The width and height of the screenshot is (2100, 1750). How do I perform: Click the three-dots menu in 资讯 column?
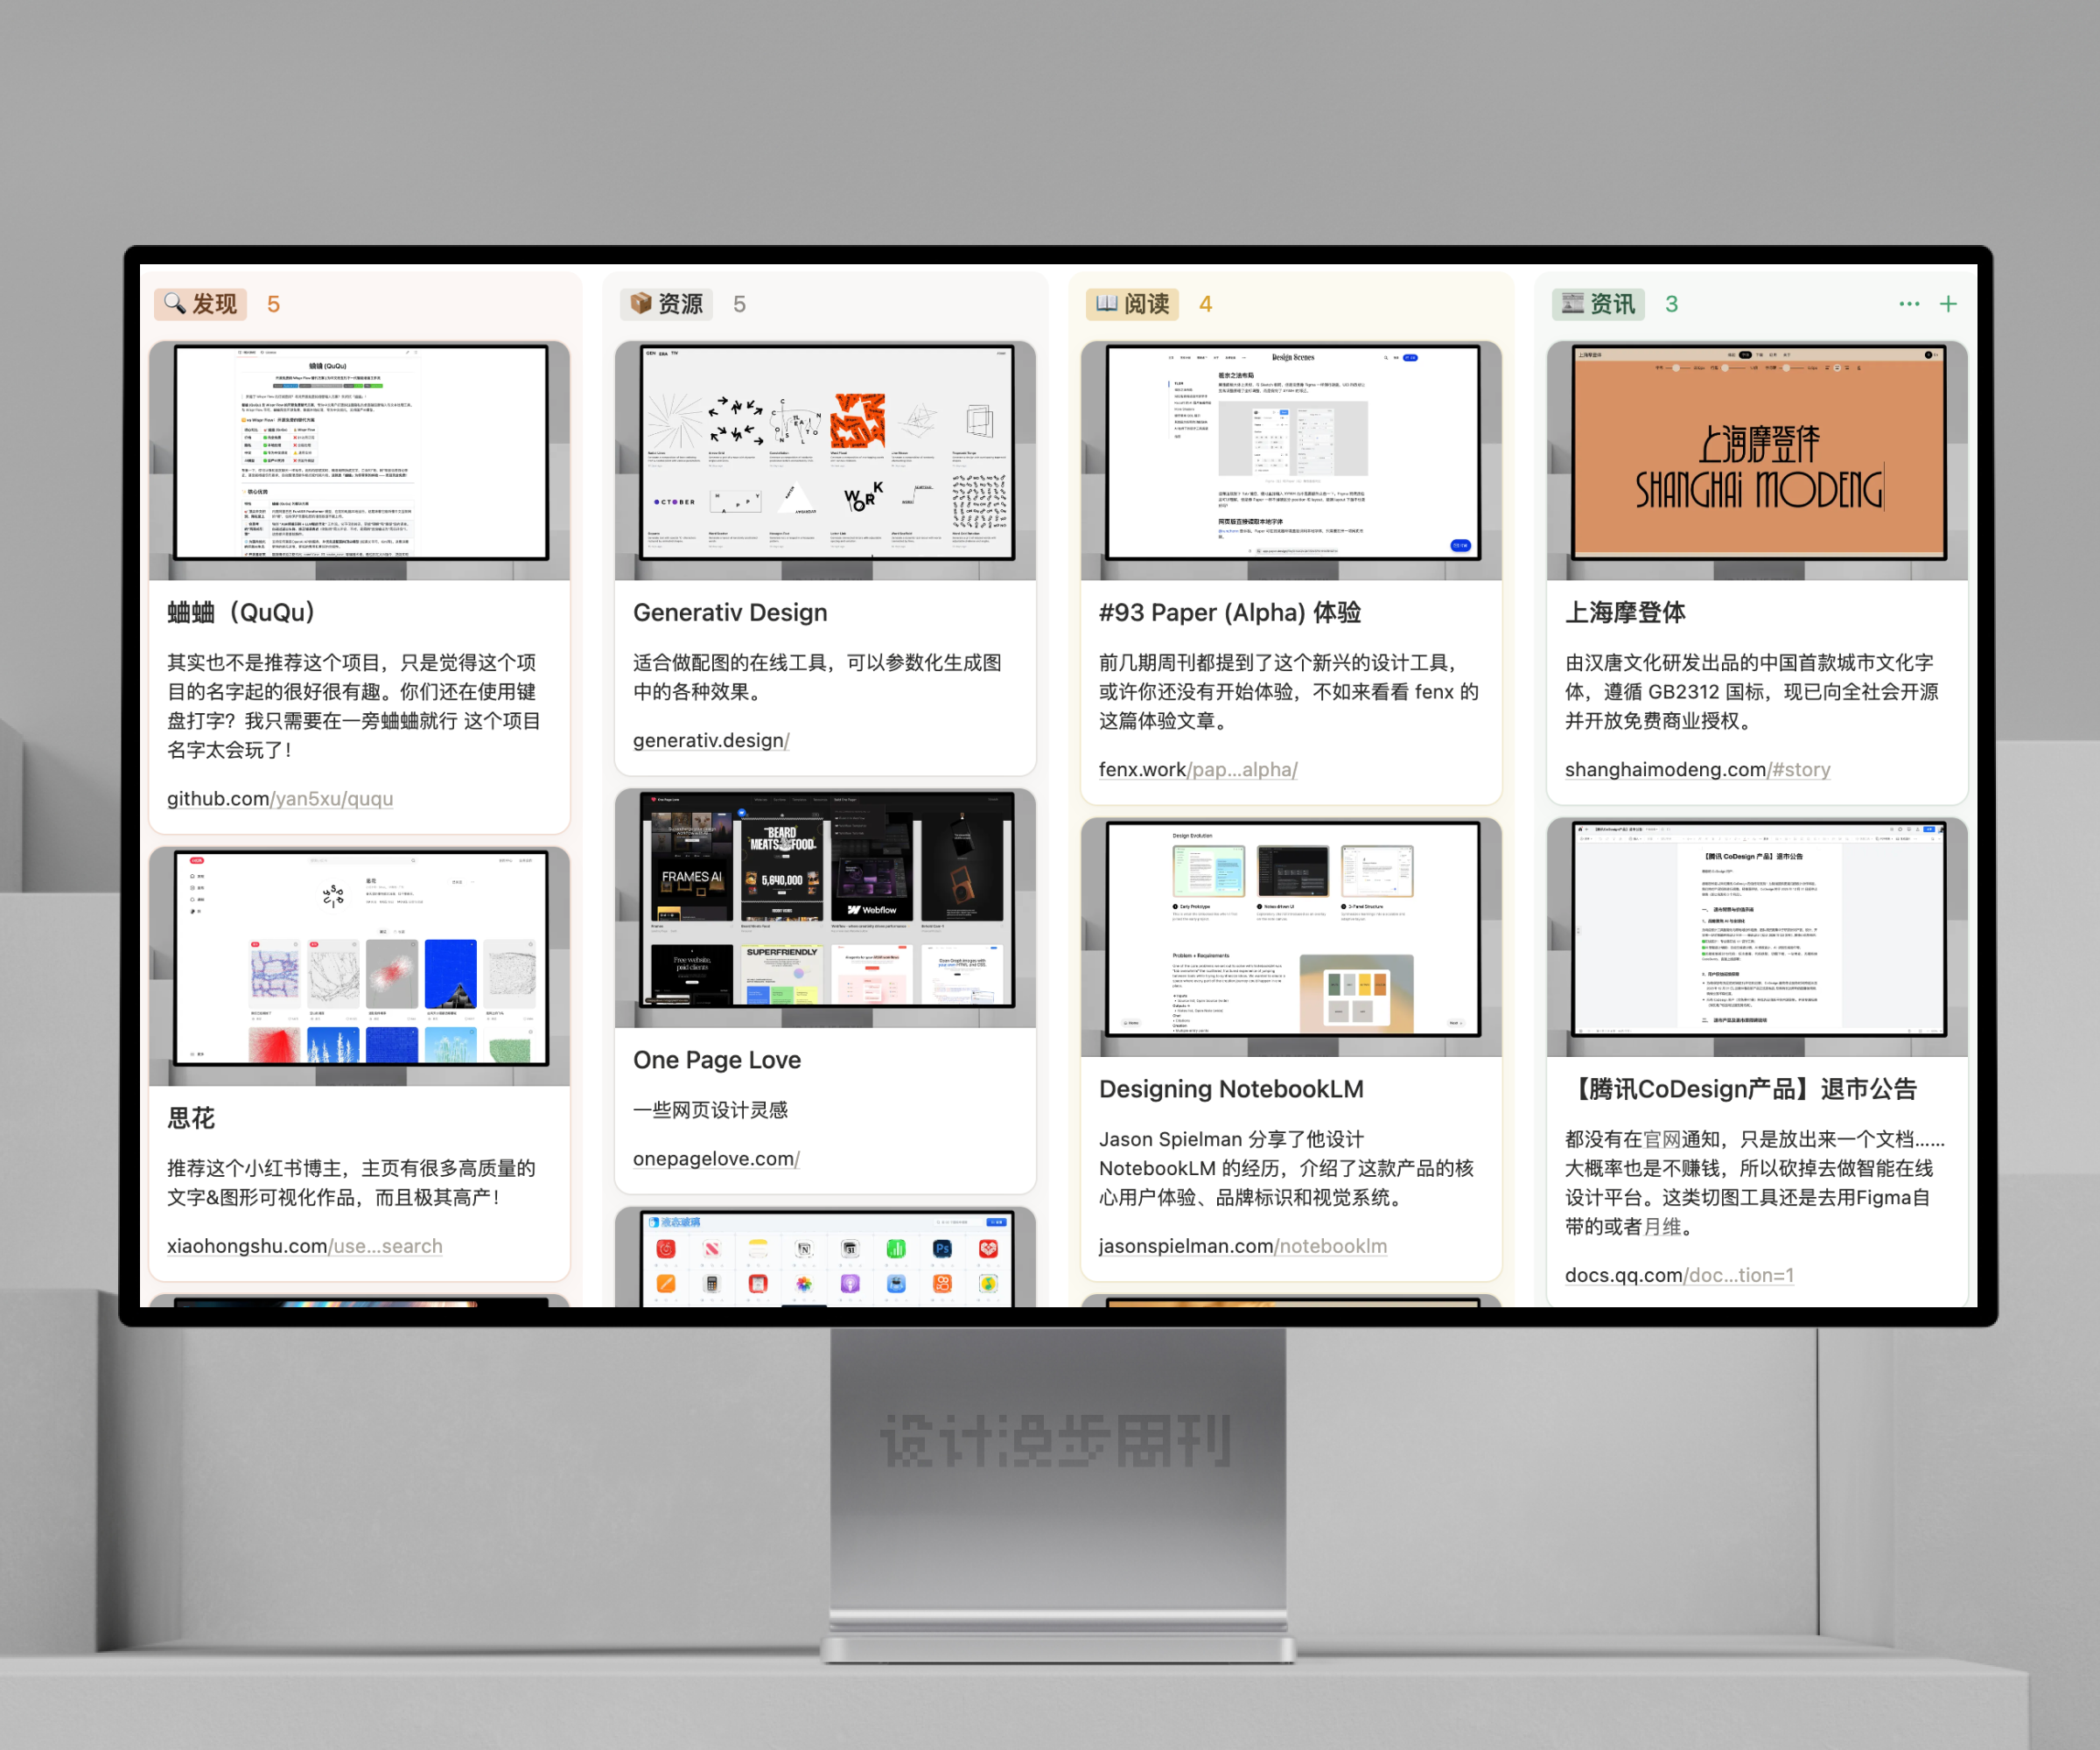[1908, 304]
